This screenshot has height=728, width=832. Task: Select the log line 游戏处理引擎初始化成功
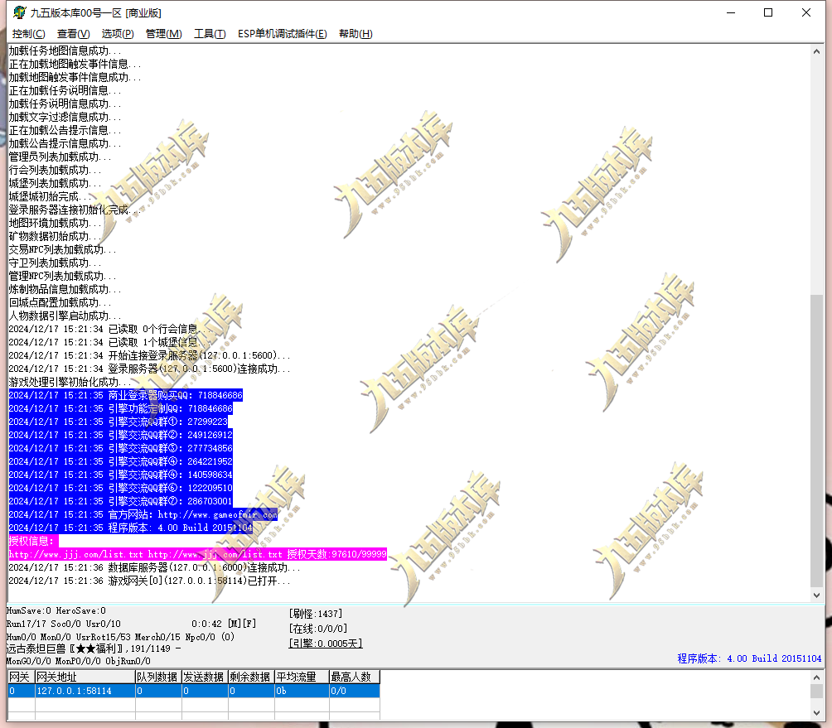[70, 382]
